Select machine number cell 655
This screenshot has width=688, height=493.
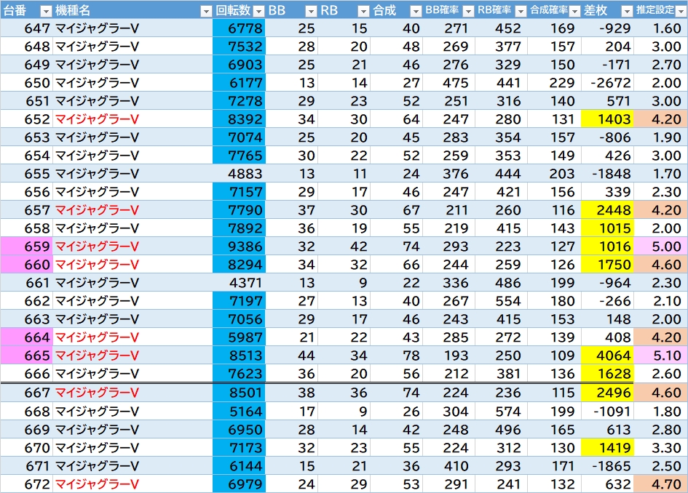[x=27, y=174]
